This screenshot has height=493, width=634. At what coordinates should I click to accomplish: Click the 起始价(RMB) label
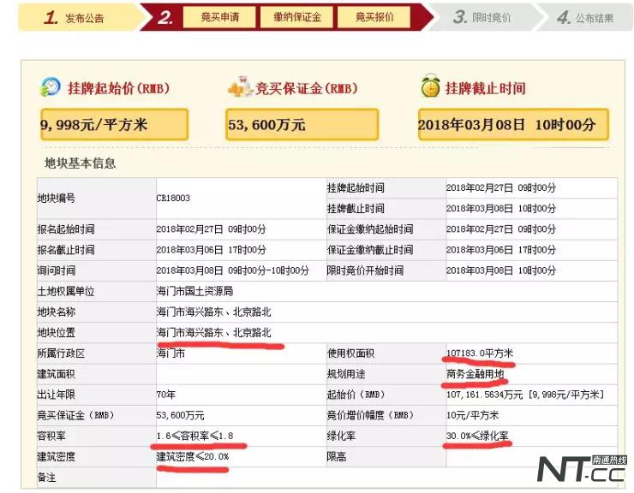tap(356, 395)
